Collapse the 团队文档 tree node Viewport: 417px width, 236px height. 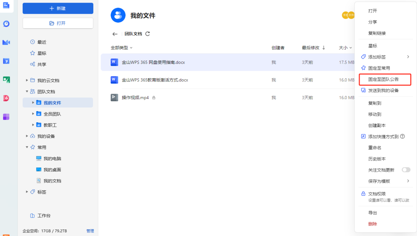point(27,91)
